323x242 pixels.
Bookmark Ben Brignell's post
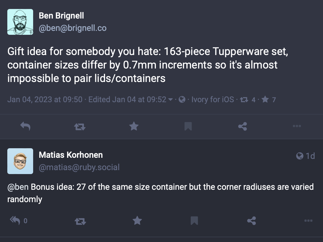coord(188,126)
